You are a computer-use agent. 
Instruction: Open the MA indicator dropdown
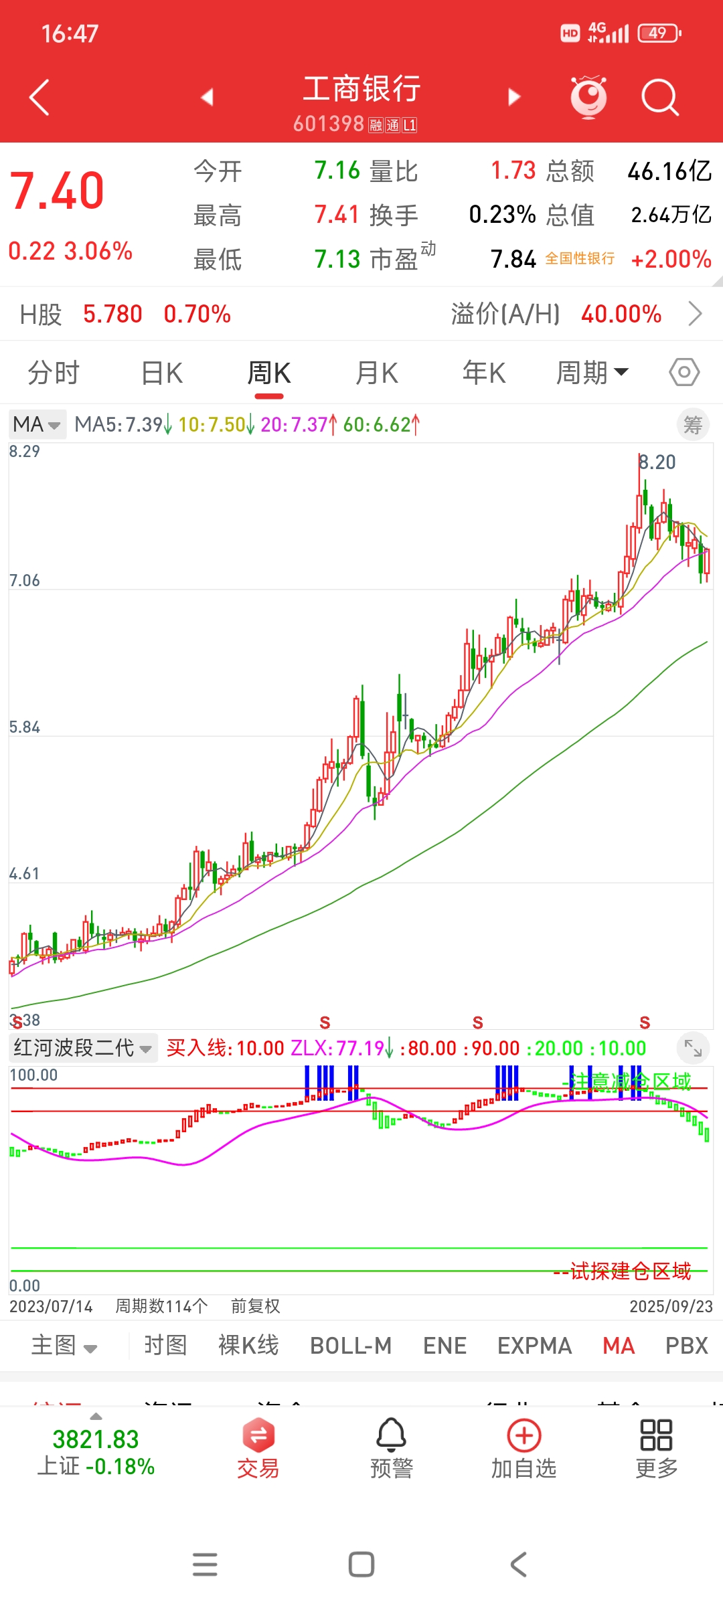[x=37, y=424]
